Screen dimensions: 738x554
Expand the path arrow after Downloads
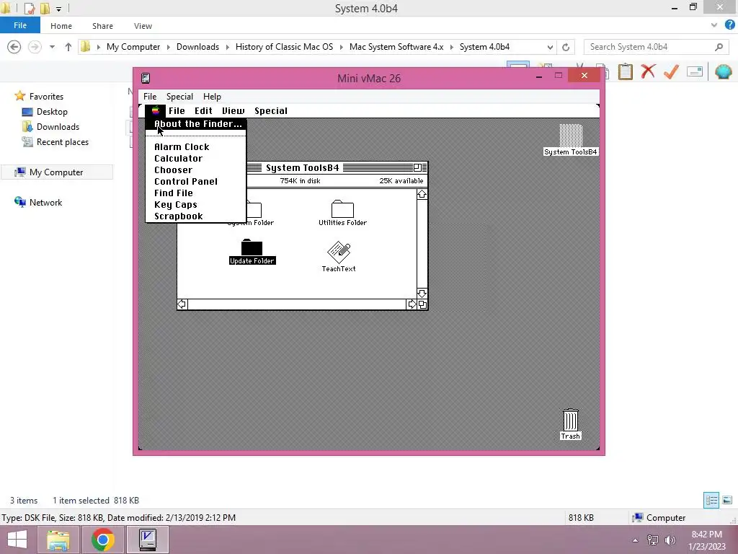click(227, 47)
